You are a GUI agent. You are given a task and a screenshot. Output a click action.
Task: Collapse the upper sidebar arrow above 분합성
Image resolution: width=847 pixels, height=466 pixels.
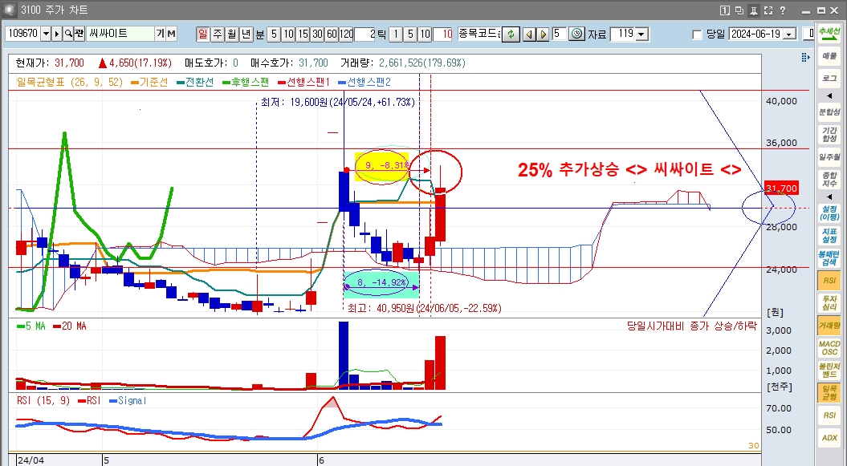[x=829, y=95]
